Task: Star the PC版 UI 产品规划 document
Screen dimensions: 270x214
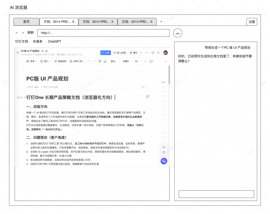Action: coord(42,51)
